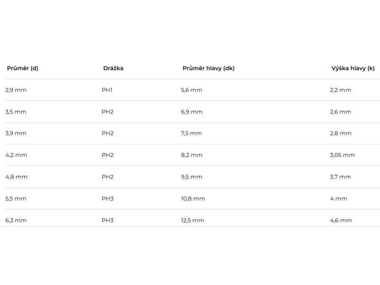Select the Průměr hlavy (dk) header
The image size is (380, 285).
[x=209, y=68]
